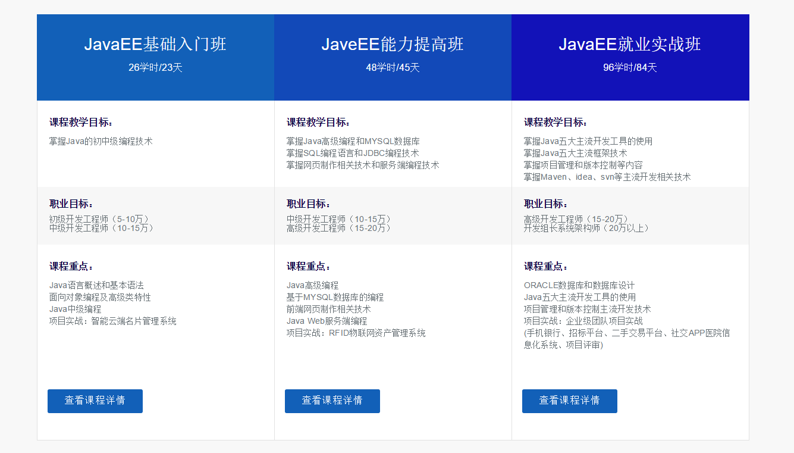Viewport: 794px width, 453px height.
Task: Select the 26学时/23天 duration text
Action: (x=155, y=67)
